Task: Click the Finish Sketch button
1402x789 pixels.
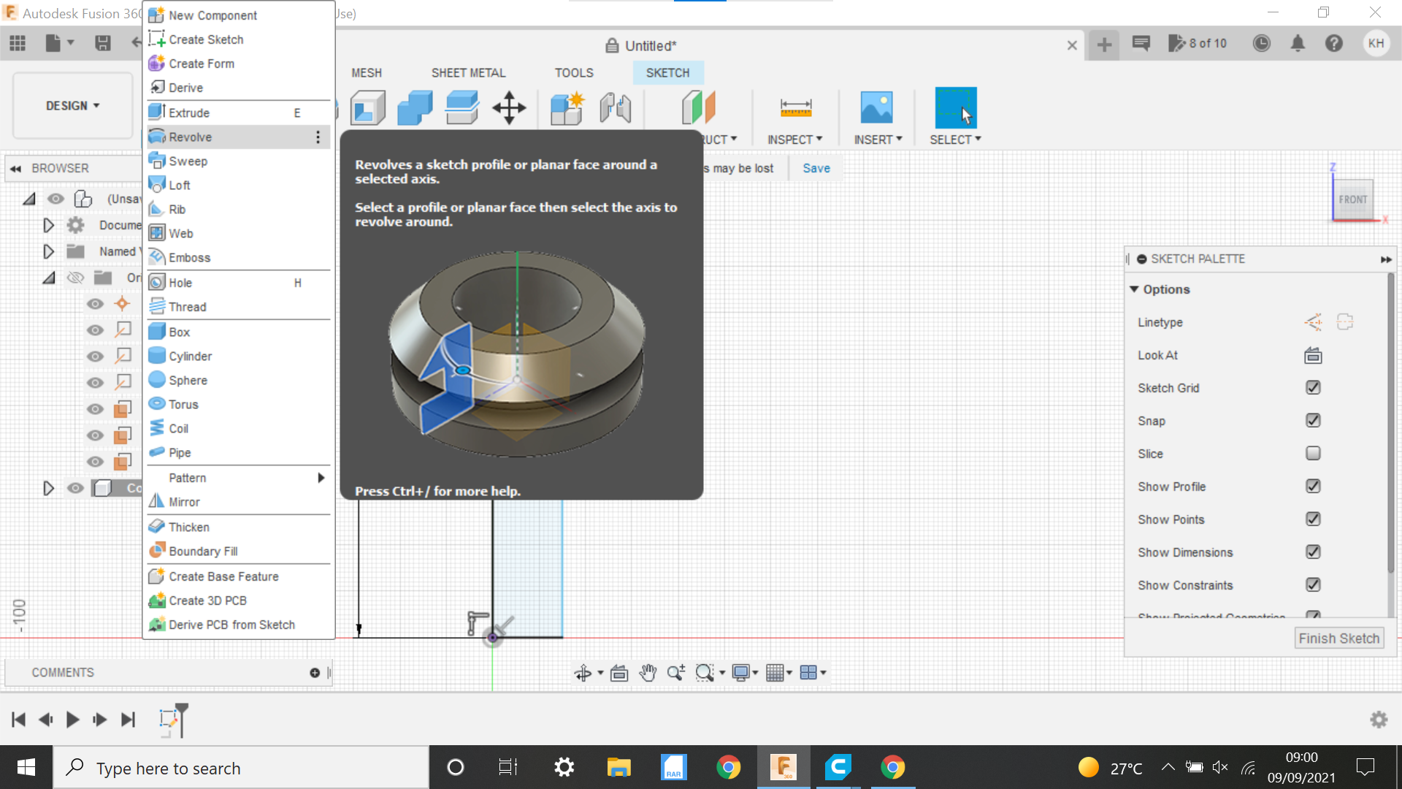Action: click(x=1339, y=639)
